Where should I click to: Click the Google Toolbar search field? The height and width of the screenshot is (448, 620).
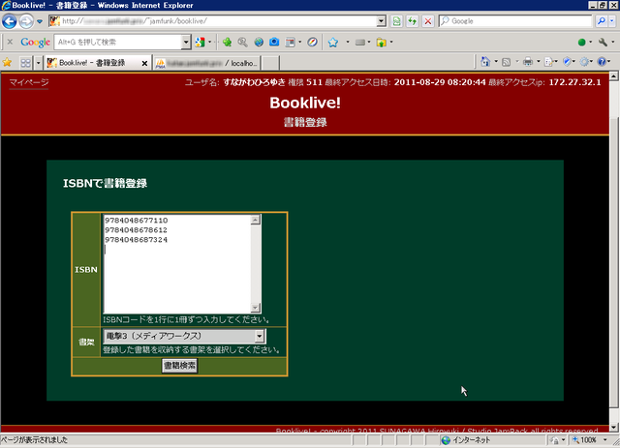click(118, 42)
